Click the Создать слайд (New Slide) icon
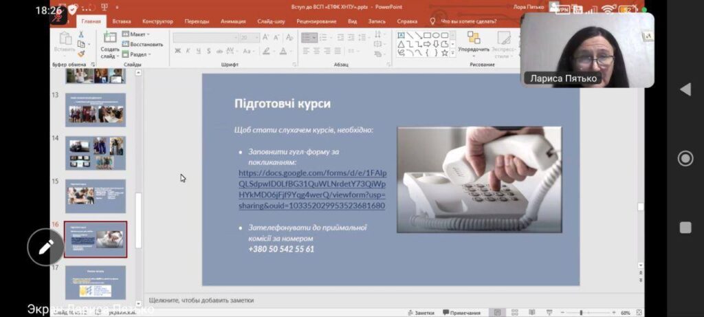This screenshot has height=317, width=704. point(109,39)
